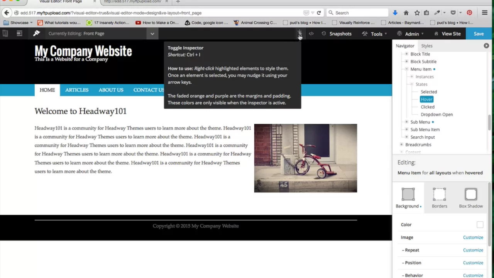The height and width of the screenshot is (278, 494).
Task: Open the bookmarks list clipboard icon
Action: [x=426, y=13]
